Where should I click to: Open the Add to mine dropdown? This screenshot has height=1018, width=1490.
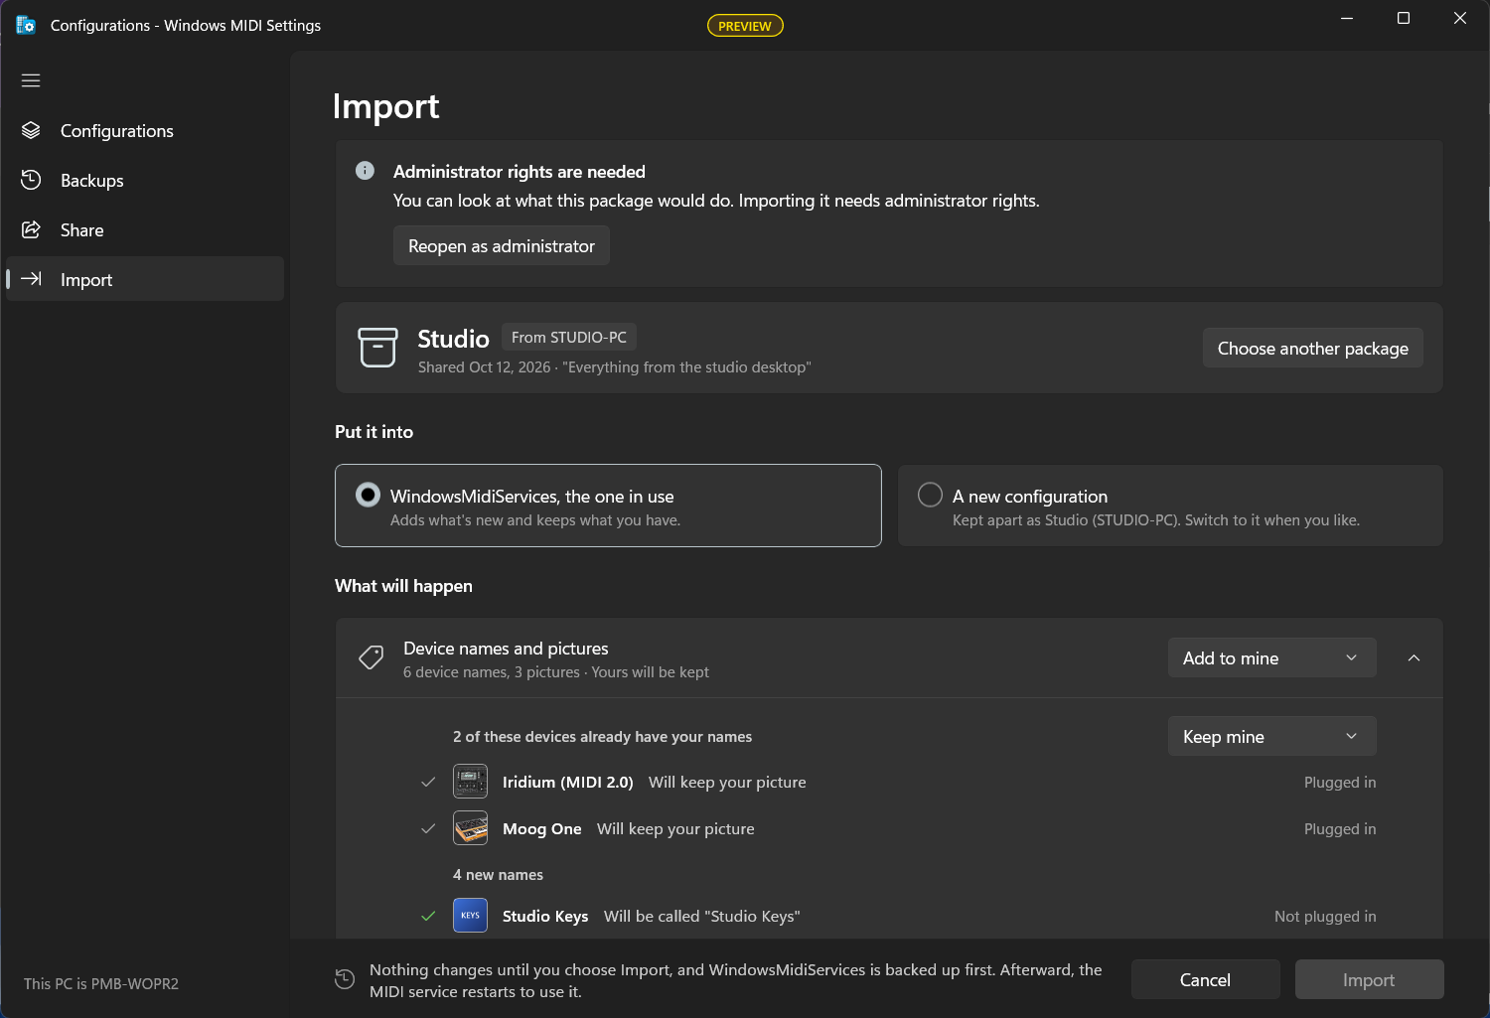click(x=1271, y=657)
